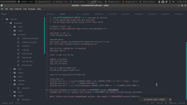
Task: Click the DOWNLOAD VIDEO button
Action: tap(155, 99)
